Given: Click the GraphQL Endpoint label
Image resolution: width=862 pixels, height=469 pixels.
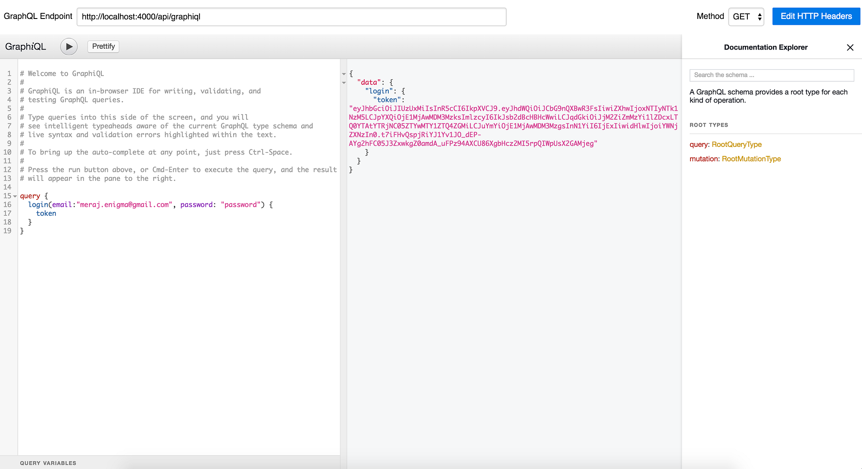Looking at the screenshot, I should coord(38,16).
